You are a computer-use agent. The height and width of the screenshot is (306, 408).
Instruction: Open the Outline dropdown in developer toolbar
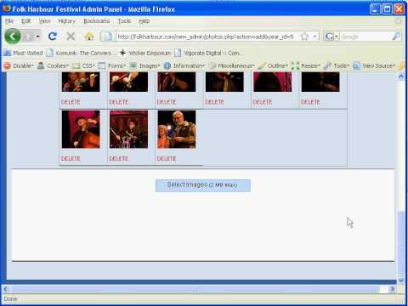click(x=278, y=65)
